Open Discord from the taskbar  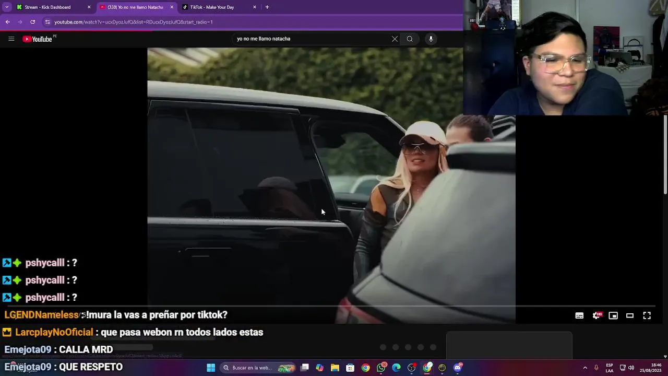click(x=458, y=368)
